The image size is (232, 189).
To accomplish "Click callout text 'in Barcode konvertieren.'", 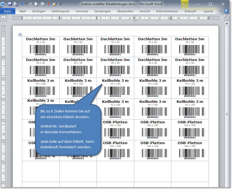I will tap(61, 132).
